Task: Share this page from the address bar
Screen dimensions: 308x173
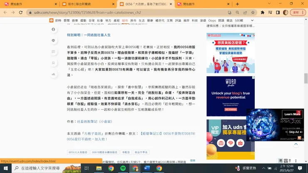Action: (x=245, y=12)
